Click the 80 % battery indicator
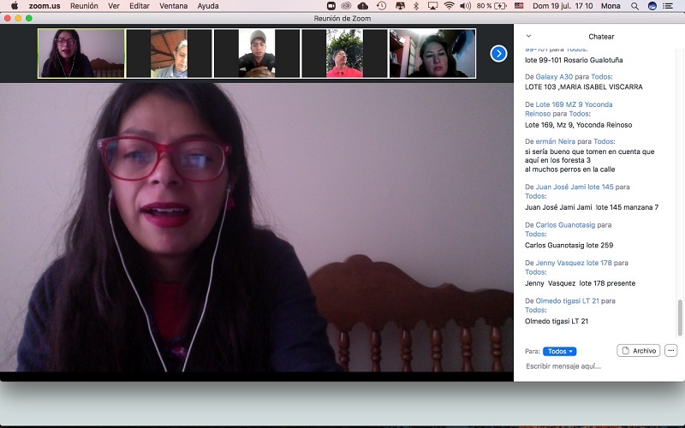Viewport: 685px width, 428px height. coord(491,6)
